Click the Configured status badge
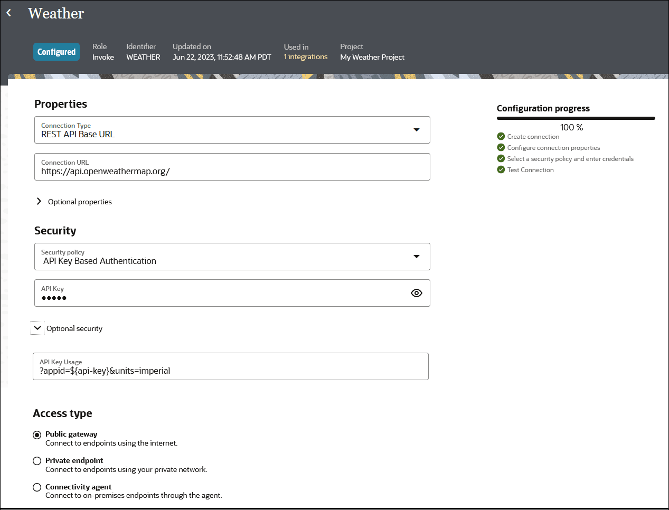Screen dimensions: 669x510 click(x=56, y=52)
